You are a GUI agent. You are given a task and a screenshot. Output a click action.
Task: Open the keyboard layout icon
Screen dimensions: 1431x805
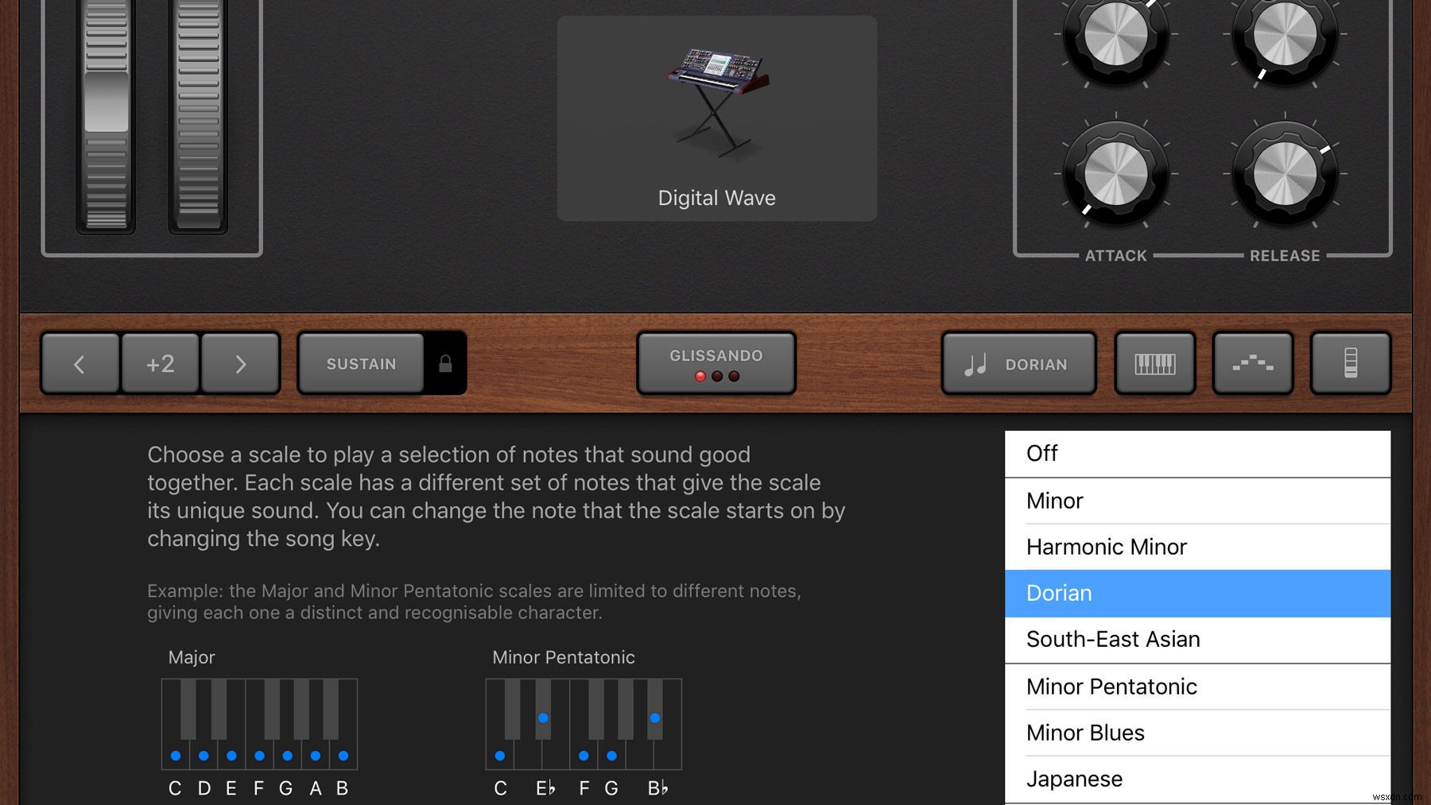[1154, 364]
